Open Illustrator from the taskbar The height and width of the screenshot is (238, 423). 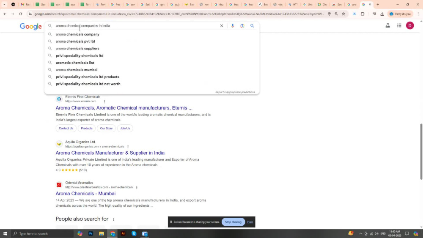[123, 233]
